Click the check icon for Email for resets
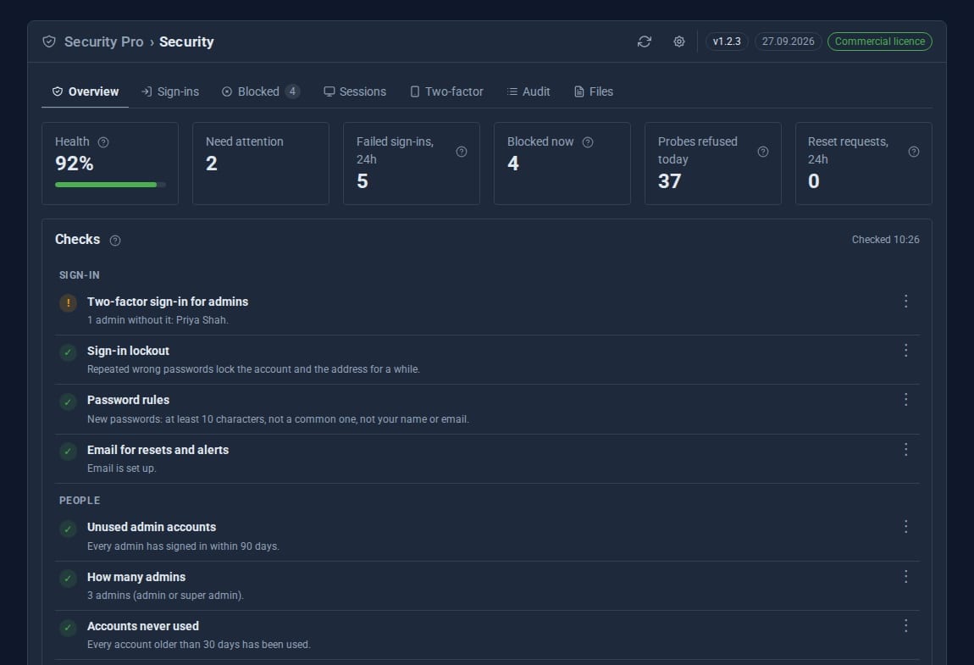This screenshot has width=974, height=665. [x=69, y=452]
